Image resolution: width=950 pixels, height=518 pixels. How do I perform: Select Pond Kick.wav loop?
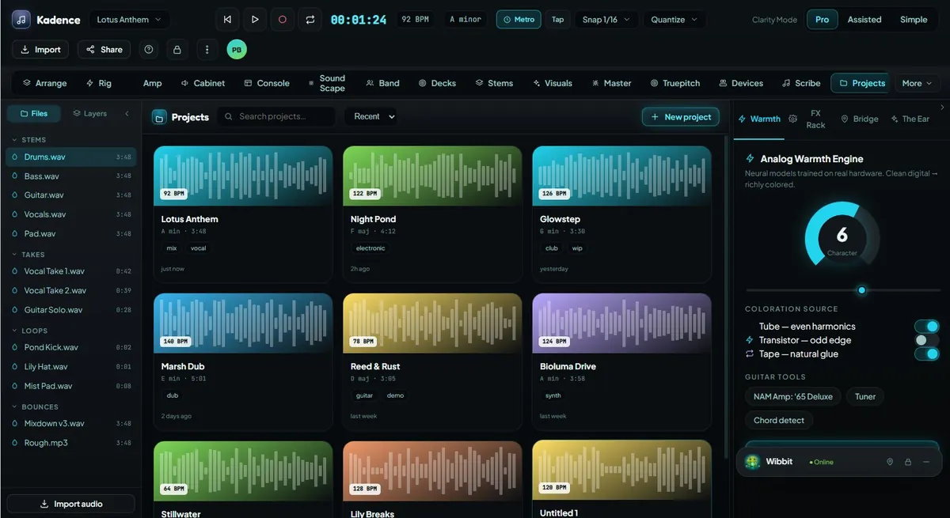(71, 347)
